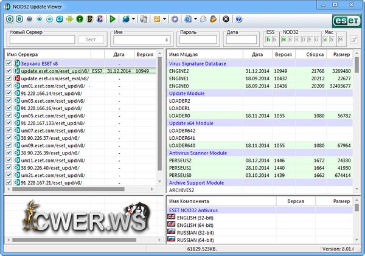Click the settings gear icon in toolbar

(x=175, y=19)
